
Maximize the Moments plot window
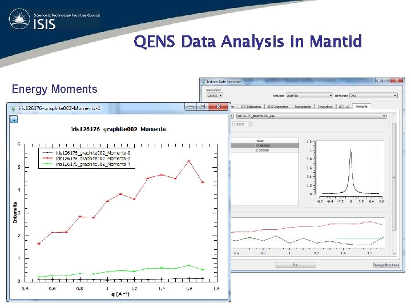(202, 106)
